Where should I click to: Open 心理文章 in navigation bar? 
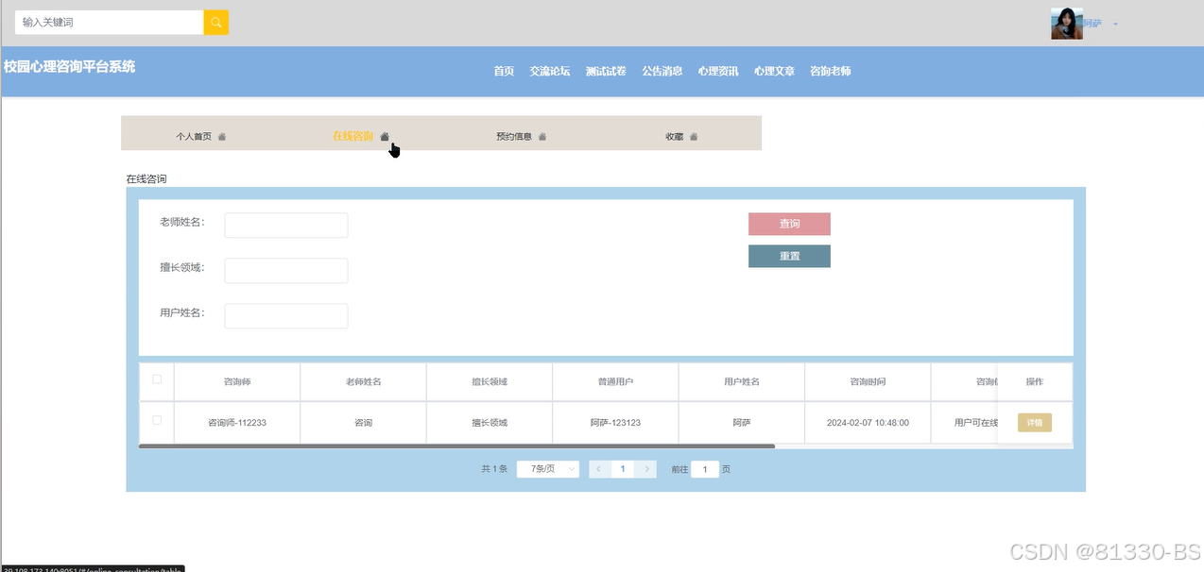[775, 71]
